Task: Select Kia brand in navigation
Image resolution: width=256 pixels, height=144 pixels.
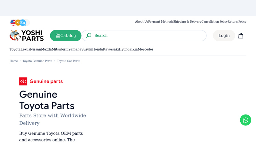Action: (x=135, y=49)
